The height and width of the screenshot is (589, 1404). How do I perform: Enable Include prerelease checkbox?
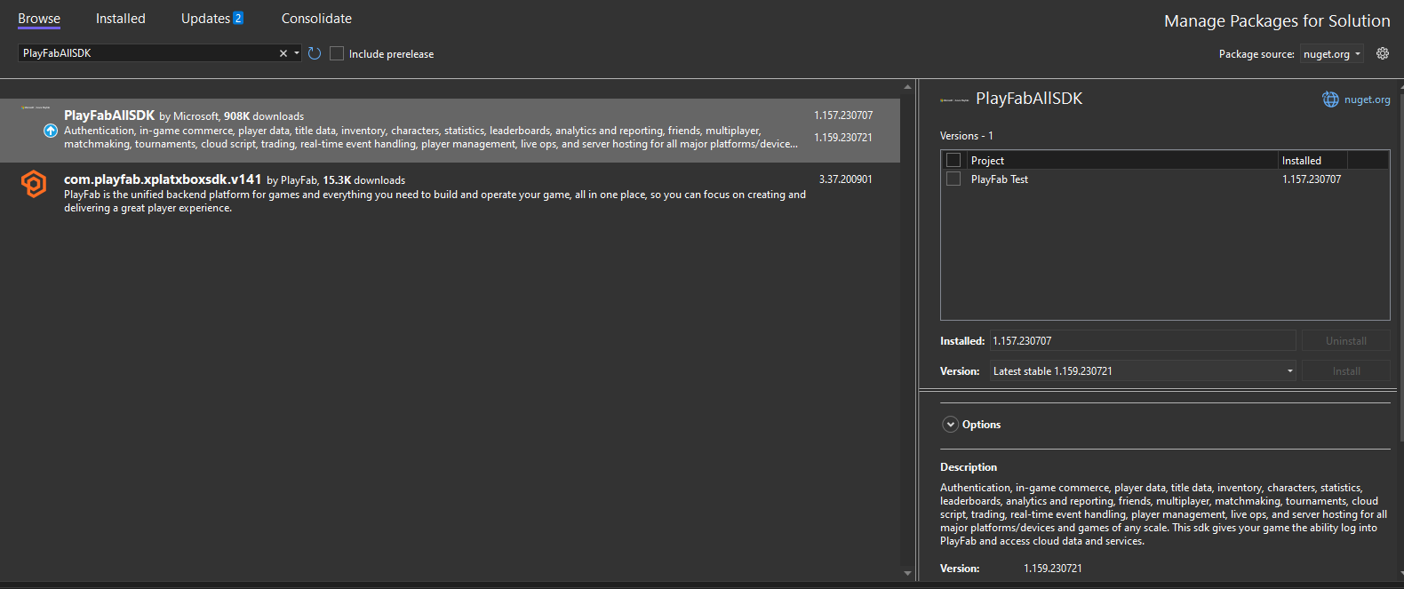click(x=337, y=53)
